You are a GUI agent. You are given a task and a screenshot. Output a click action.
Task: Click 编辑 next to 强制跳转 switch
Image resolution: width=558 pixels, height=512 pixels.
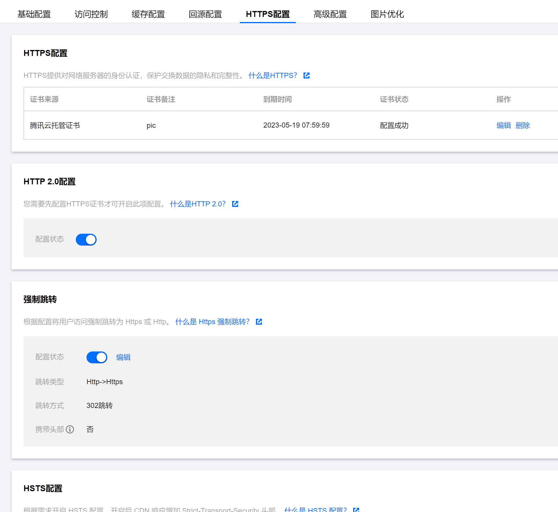(x=123, y=357)
